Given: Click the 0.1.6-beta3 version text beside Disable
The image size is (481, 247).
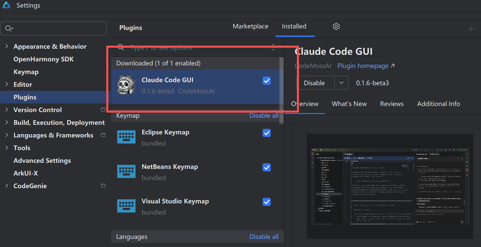Looking at the screenshot, I should tap(372, 83).
